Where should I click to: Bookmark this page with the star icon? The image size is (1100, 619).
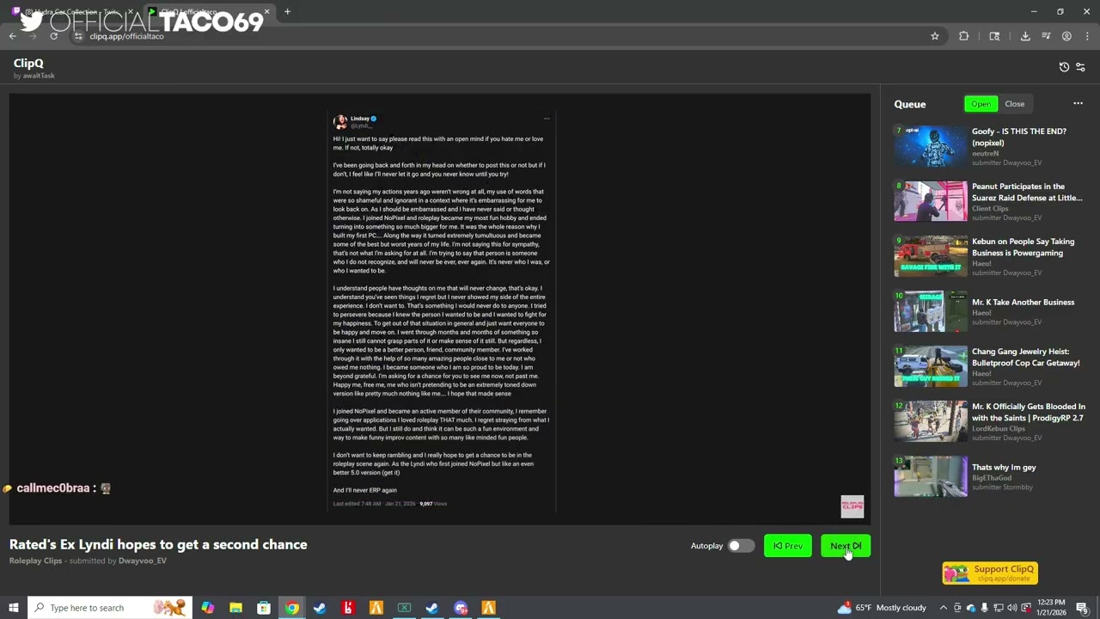point(935,36)
